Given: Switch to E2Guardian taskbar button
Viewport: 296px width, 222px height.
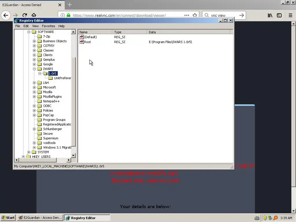Looking at the screenshot, I should (x=40, y=218).
